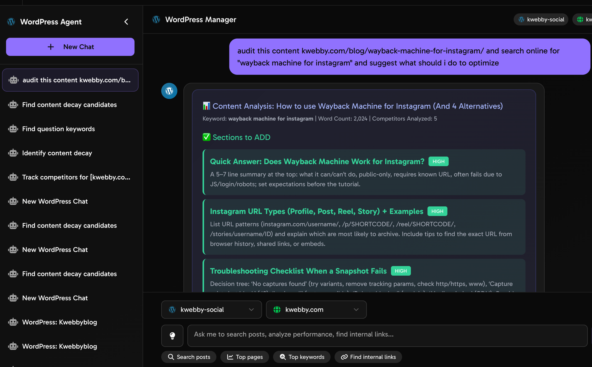Screen dimensions: 592x367
Task: Select the kwebby-social badge in top right
Action: 540,19
